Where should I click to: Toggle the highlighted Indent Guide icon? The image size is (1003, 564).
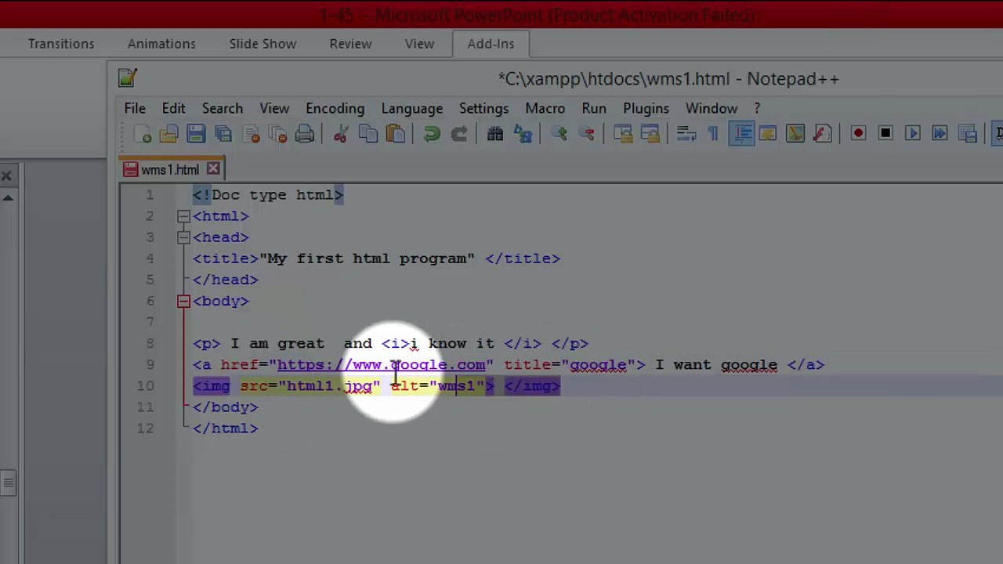coord(741,134)
